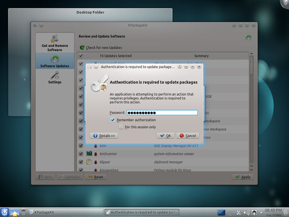Viewport: 289px width, 217px height.
Task: Click the help question mark in the dialog titlebar
Action: pyautogui.click(x=180, y=67)
